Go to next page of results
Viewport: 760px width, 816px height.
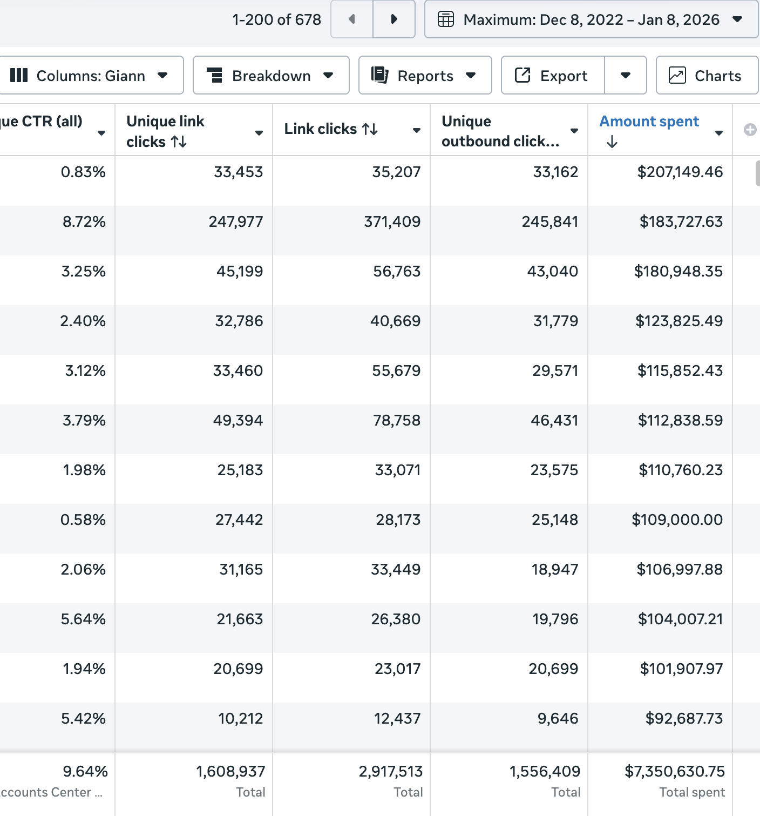pos(394,19)
